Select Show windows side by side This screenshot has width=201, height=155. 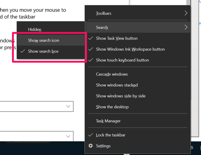tap(121, 96)
